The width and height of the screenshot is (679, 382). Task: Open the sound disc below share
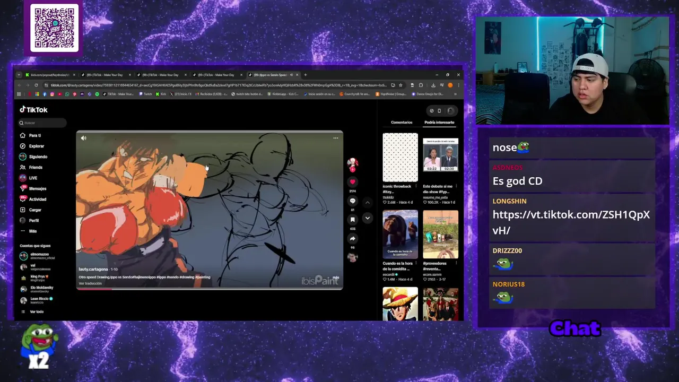[352, 257]
